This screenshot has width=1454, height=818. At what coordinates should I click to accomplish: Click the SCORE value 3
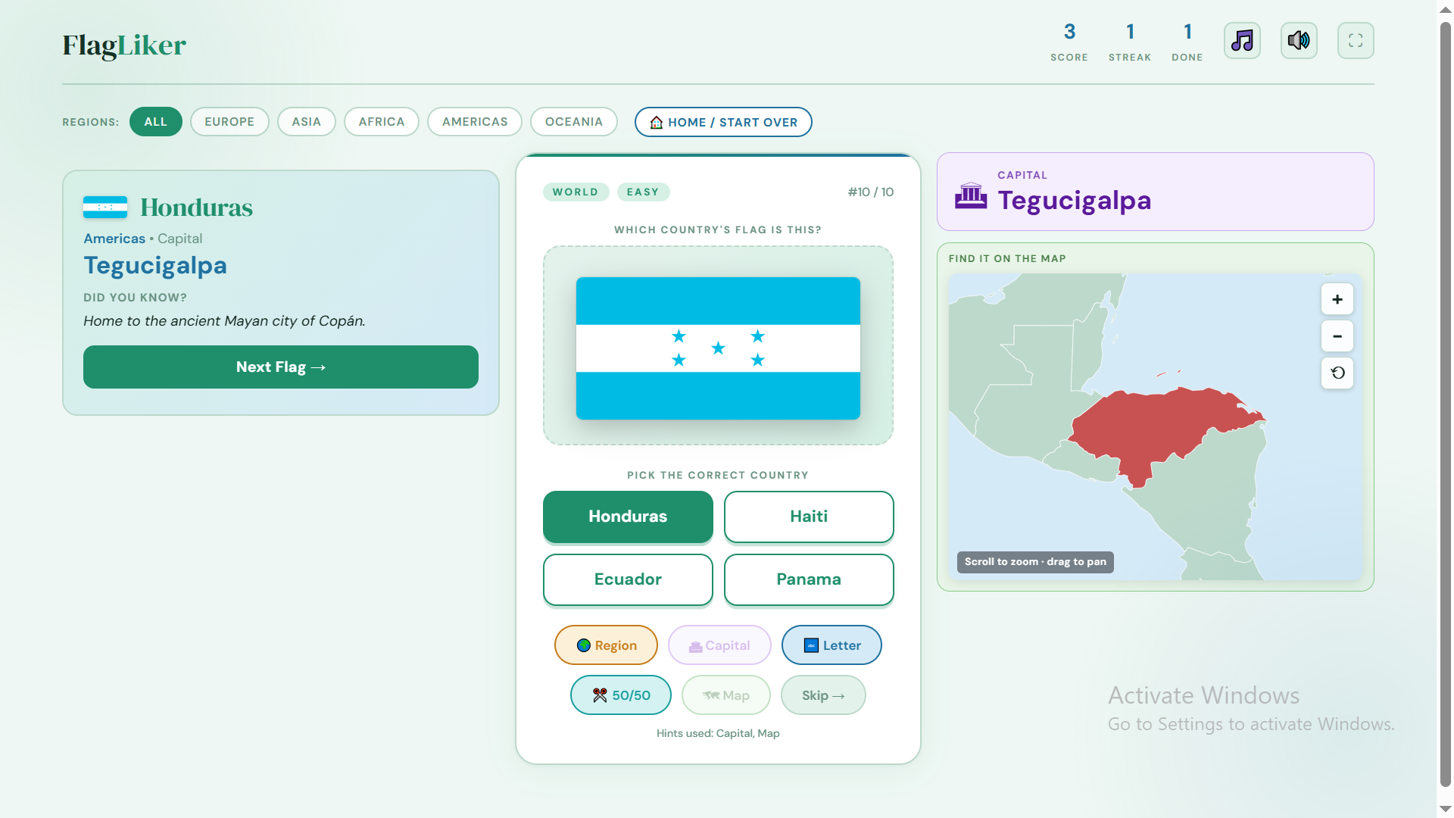(1069, 32)
